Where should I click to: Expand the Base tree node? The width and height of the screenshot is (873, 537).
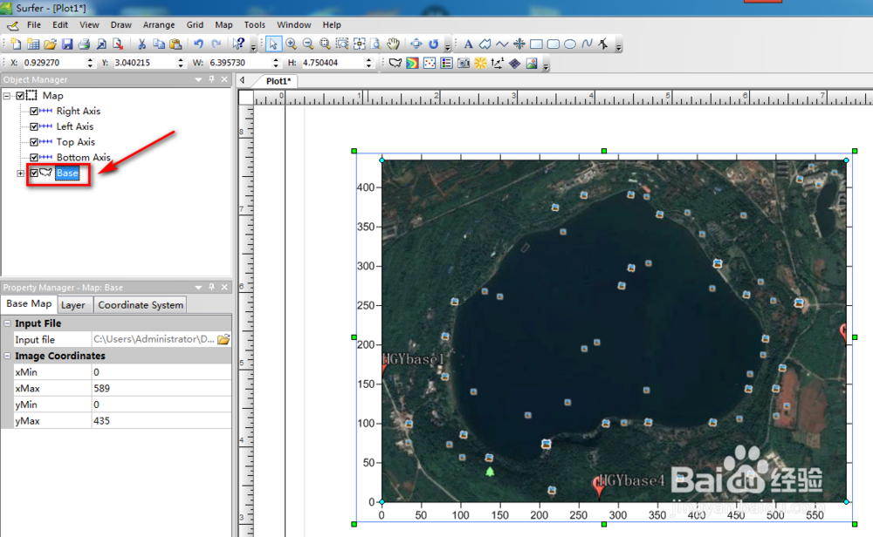[x=20, y=173]
